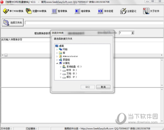Image resolution: width=164 pixels, height=130 pixels.
Task: Click the numeric value field showing 3
Action: pos(125,33)
